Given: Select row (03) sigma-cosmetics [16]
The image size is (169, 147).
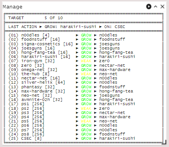Looking at the screenshot, I should [x=72, y=44].
